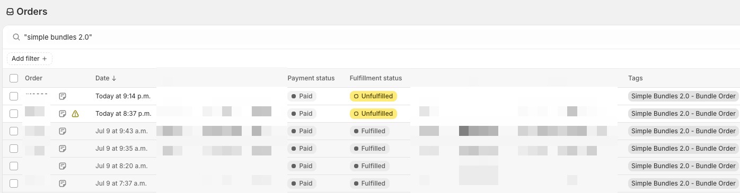Click the Add filter button
Viewport: 740px width, 193px height.
(x=30, y=59)
